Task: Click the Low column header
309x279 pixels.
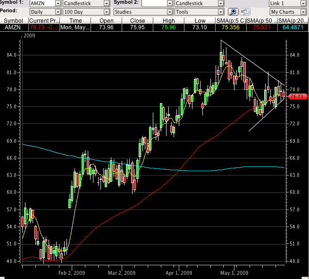Action: 200,20
